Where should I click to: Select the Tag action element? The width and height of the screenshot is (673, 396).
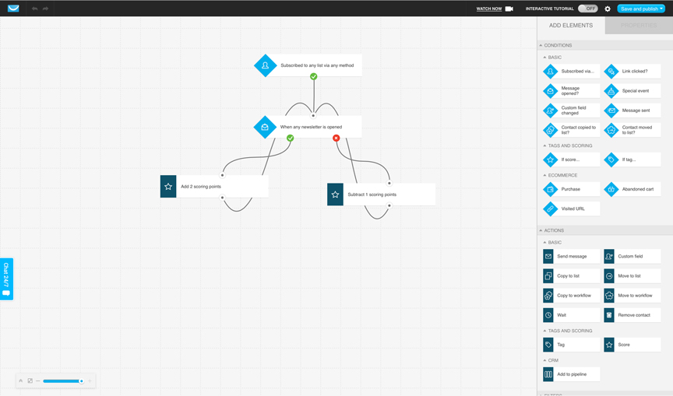[x=571, y=345]
